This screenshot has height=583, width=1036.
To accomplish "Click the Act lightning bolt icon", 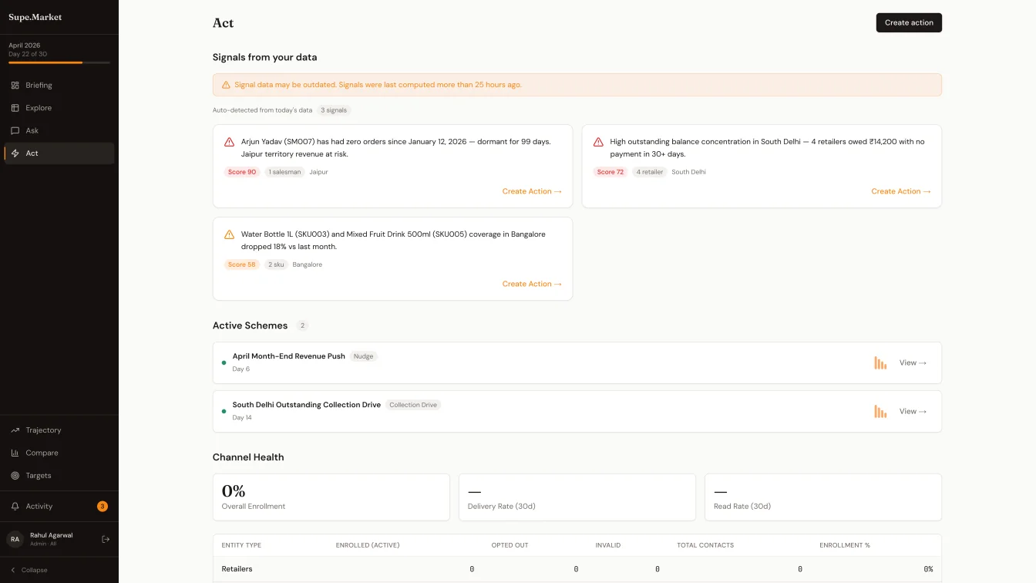I will 15,153.
